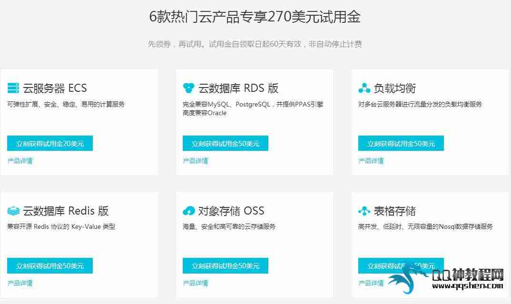The width and height of the screenshot is (511, 304).
Task: Click the 云服务器 ECS server icon
Action: (x=13, y=88)
